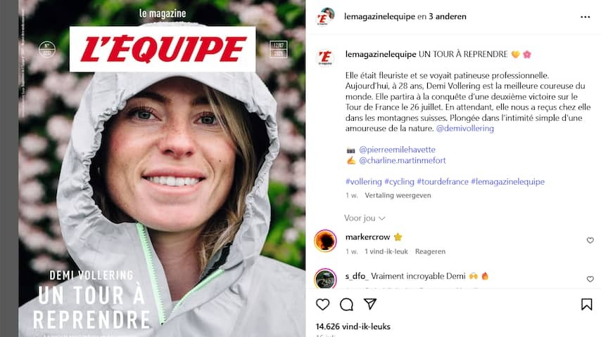Click Reageren under markercrow's comment
This screenshot has height=337, width=601.
point(430,252)
